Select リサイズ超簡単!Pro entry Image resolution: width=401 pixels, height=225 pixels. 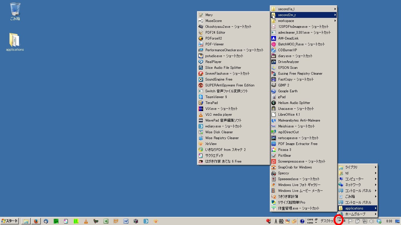[x=304, y=202]
